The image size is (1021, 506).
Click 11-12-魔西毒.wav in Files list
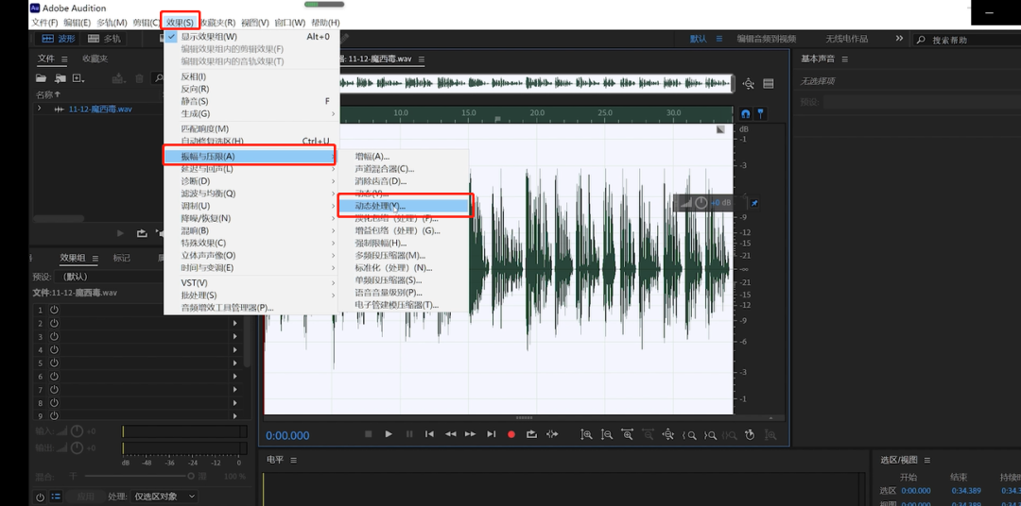point(100,110)
